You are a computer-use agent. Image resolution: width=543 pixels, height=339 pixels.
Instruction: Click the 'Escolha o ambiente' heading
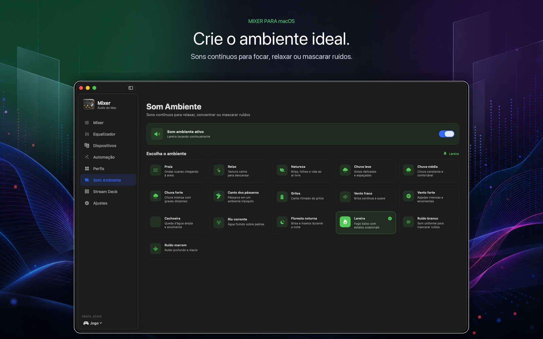pos(166,154)
